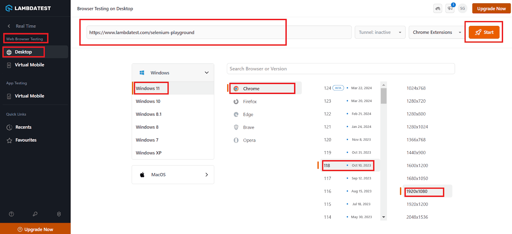The height and width of the screenshot is (234, 512).
Task: Click the icon left of the megaphone
Action: tap(437, 9)
